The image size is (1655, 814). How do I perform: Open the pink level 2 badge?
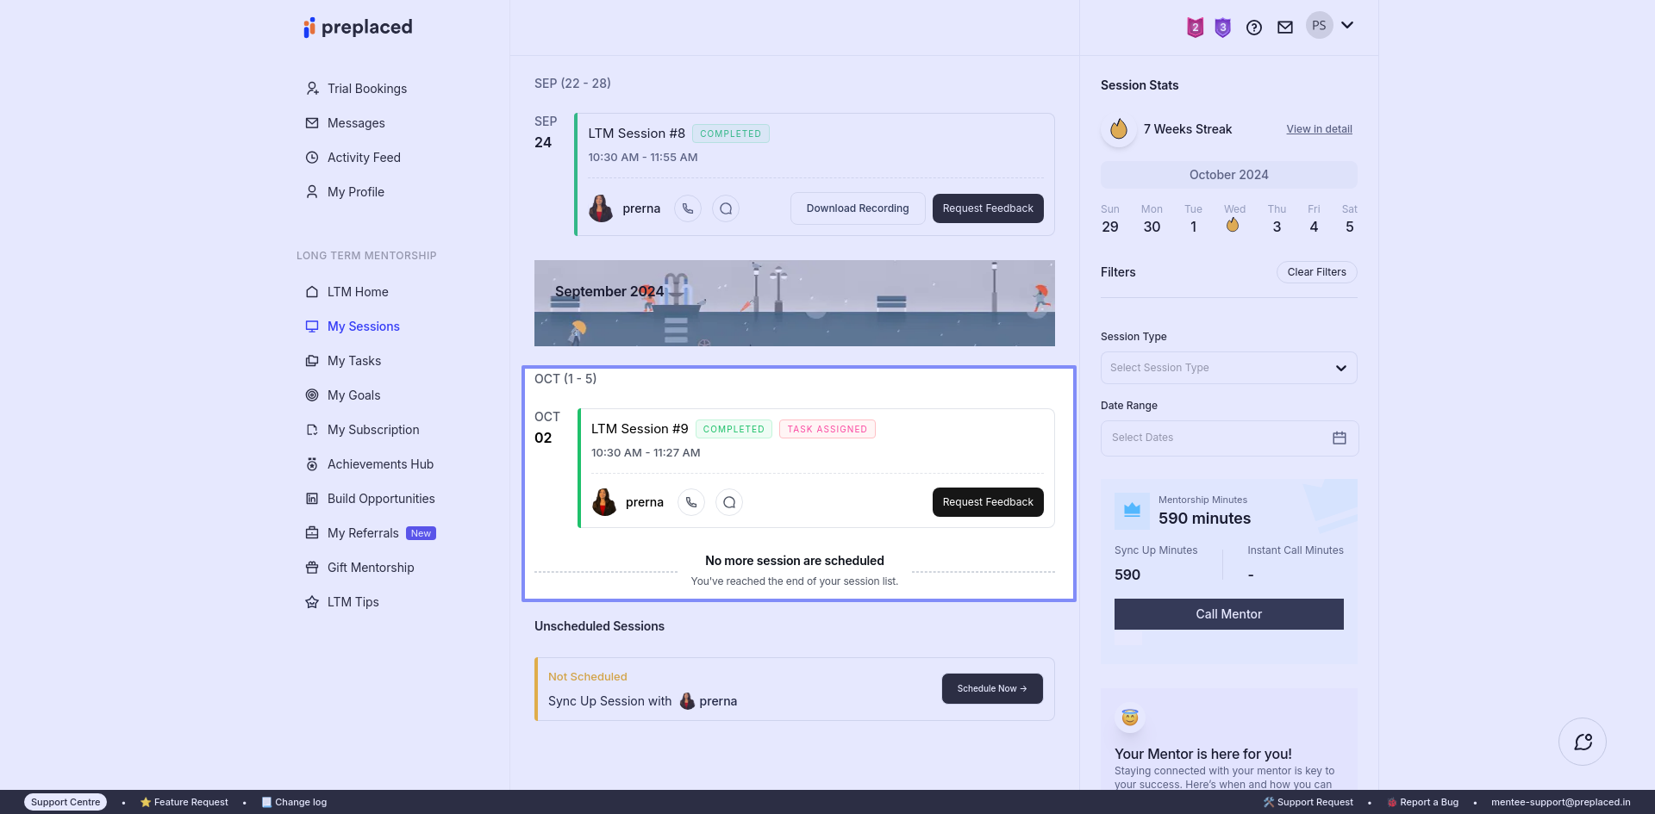1195,28
